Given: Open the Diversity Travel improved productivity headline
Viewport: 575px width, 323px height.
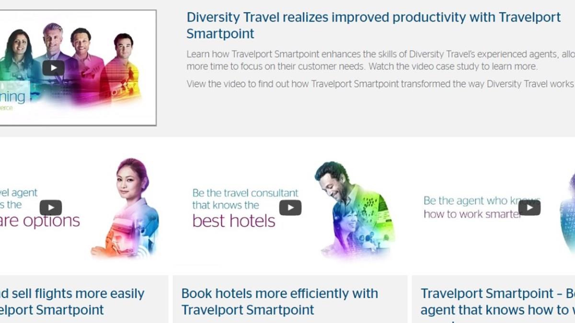Looking at the screenshot, I should (x=374, y=25).
